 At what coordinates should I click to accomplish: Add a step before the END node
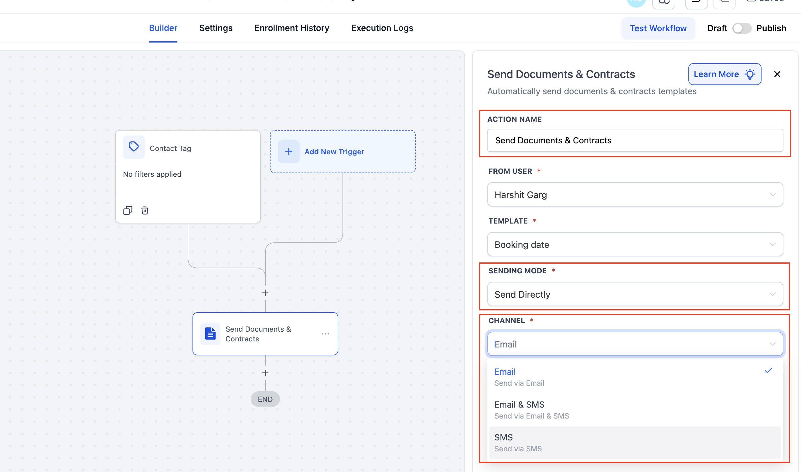(x=265, y=373)
